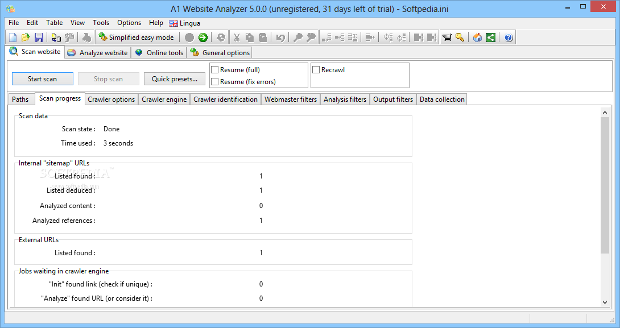Click the New project blank page icon

point(13,38)
